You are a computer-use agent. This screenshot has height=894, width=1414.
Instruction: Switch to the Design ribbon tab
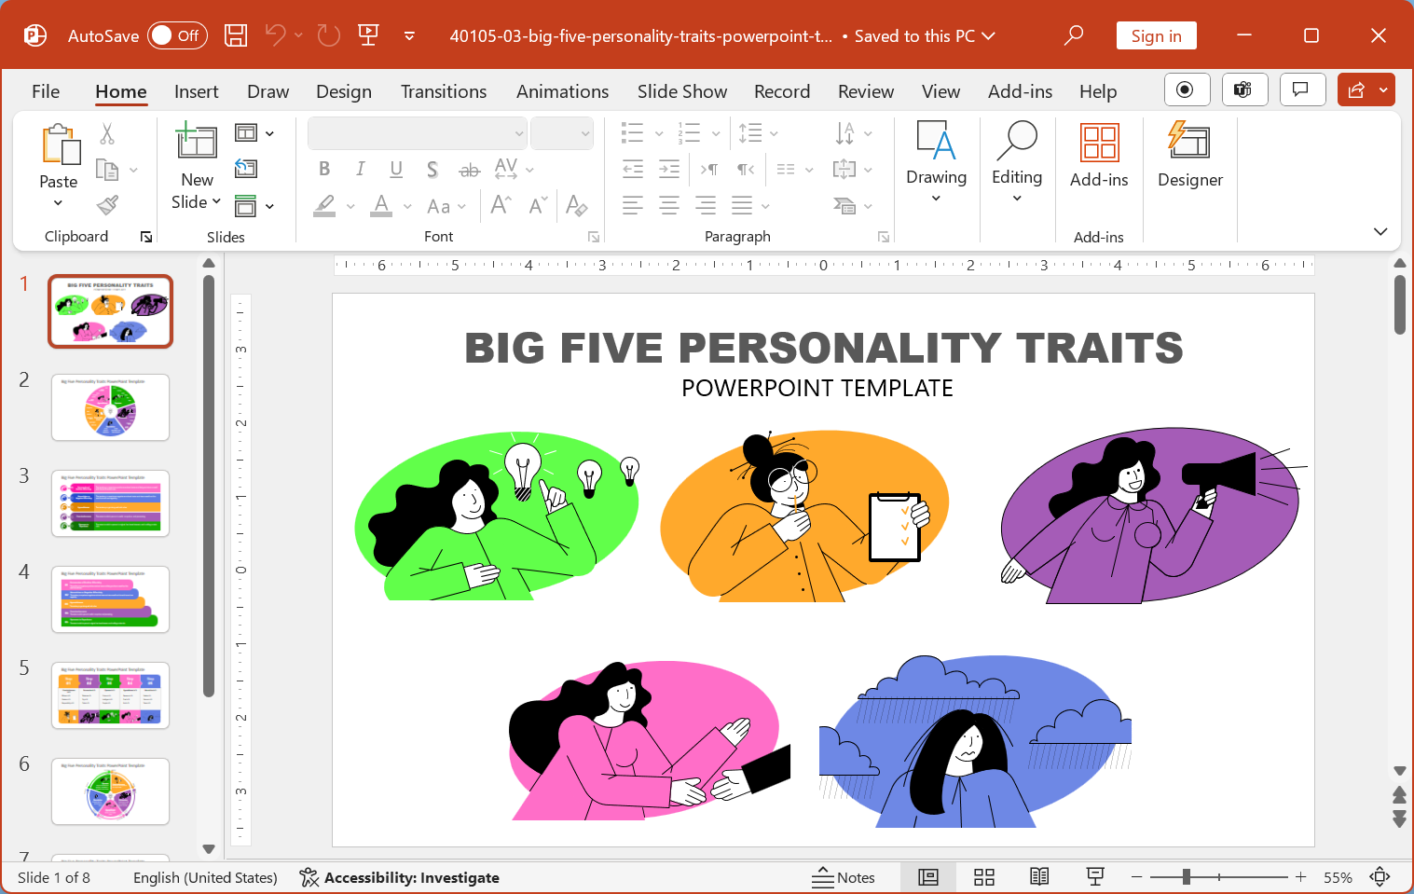[343, 91]
